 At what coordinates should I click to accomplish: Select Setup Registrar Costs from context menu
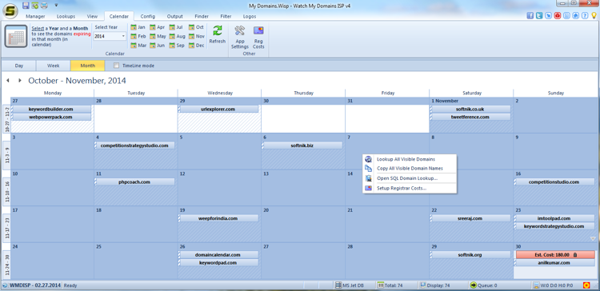(402, 188)
